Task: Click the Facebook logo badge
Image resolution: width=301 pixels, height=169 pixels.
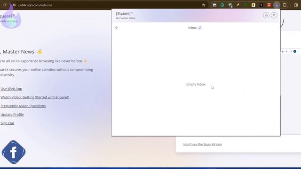Action: [14, 152]
